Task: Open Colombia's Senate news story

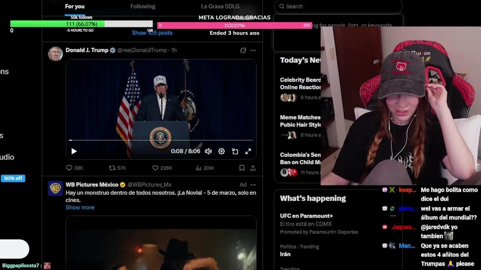Action: coord(300,163)
